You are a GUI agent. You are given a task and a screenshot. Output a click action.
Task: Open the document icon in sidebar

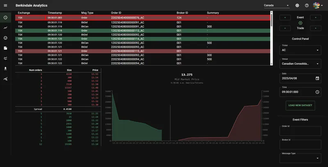click(x=5, y=48)
